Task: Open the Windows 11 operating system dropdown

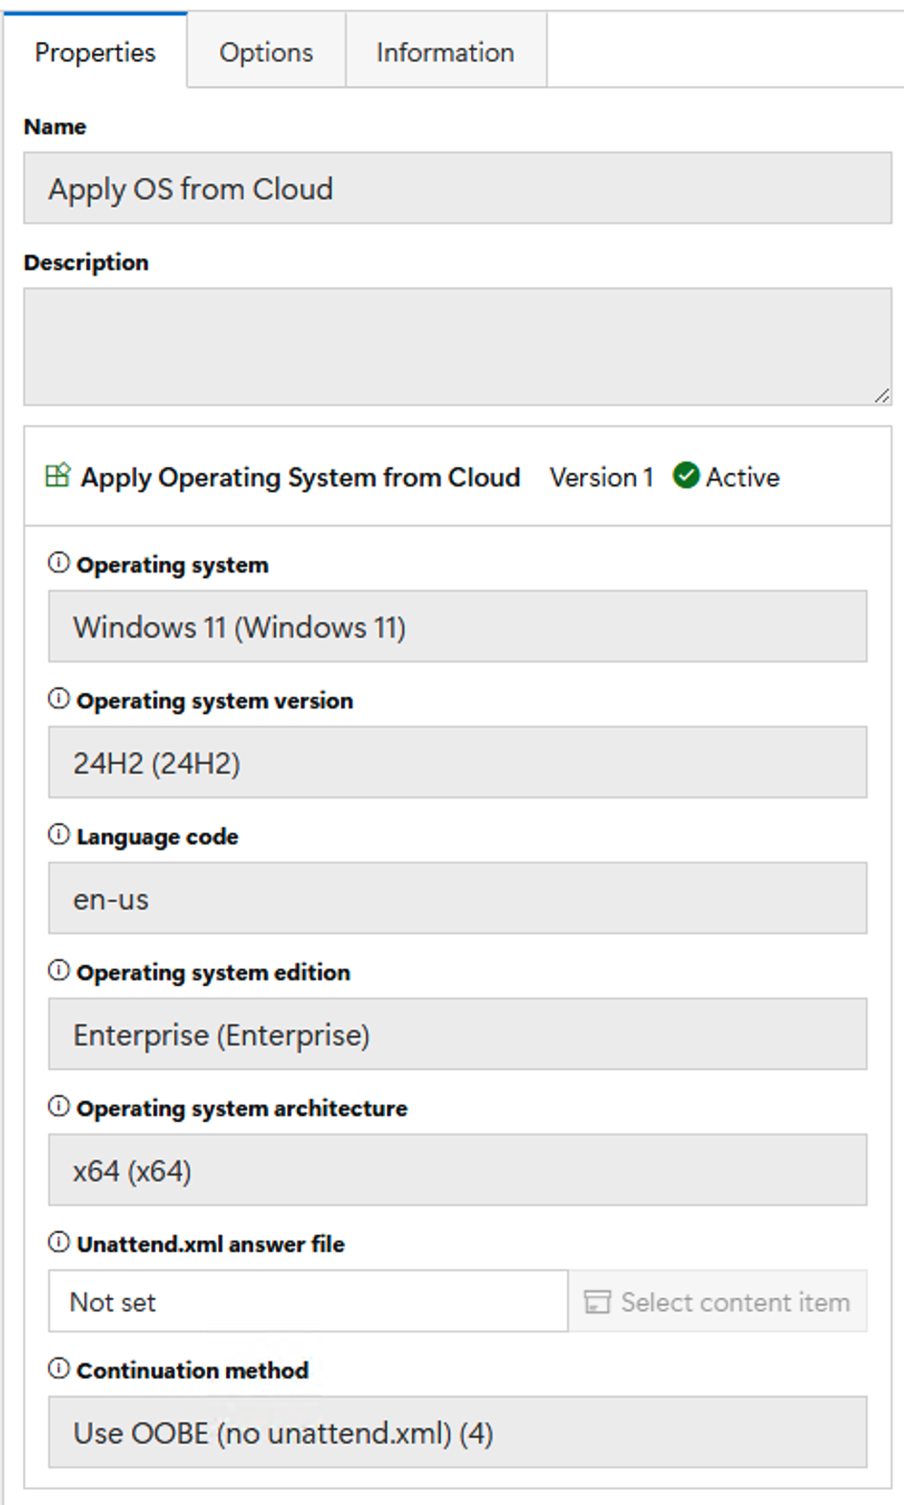Action: [x=458, y=627]
